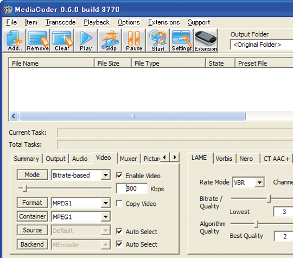Open the Extensions menu
This screenshot has width=293, height=258.
click(164, 22)
